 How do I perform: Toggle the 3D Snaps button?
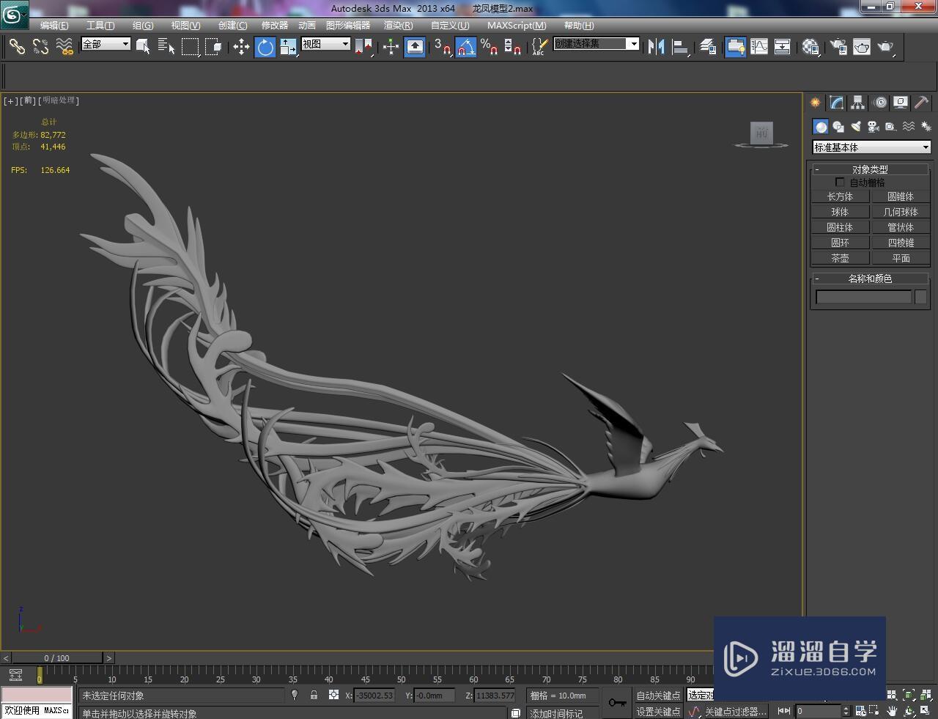pyautogui.click(x=442, y=47)
